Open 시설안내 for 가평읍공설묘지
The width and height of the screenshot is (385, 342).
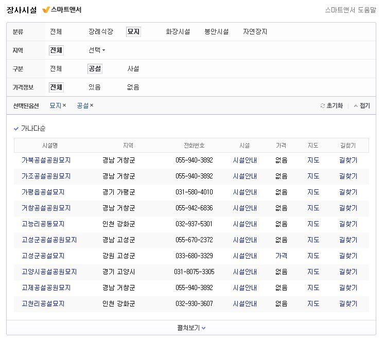pyautogui.click(x=245, y=192)
